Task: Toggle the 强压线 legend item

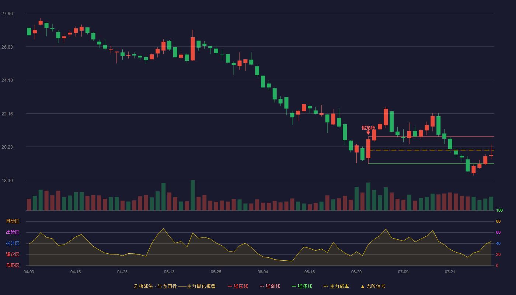Action: (238, 286)
